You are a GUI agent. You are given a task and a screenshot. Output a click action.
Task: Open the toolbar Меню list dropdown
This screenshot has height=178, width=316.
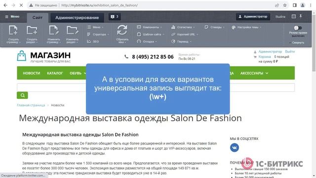pyautogui.click(x=95, y=27)
